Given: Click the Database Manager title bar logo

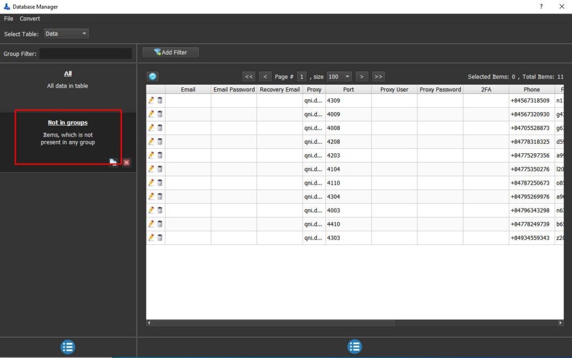Looking at the screenshot, I should click(x=6, y=6).
